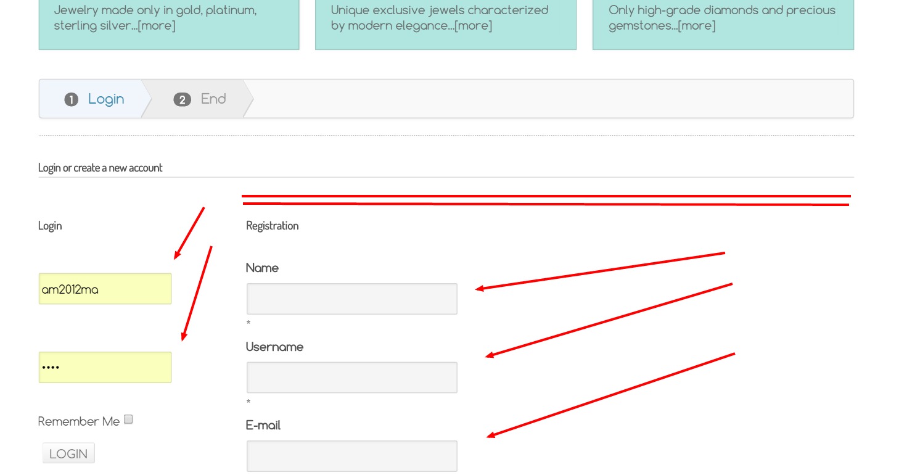Viewport: 899px width, 475px height.
Task: Click the 'Unique exclusive jewels' description text
Action: tap(439, 10)
